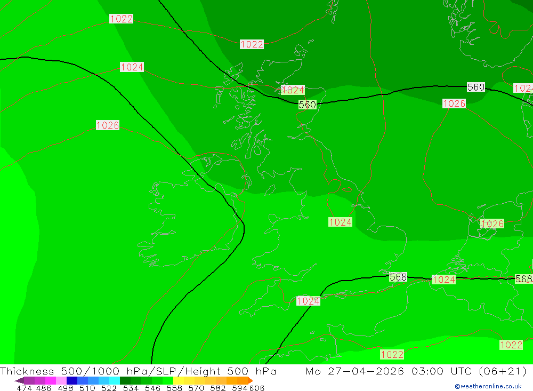
Task: Click the purple left arrow of legend
Action: (x=19, y=380)
